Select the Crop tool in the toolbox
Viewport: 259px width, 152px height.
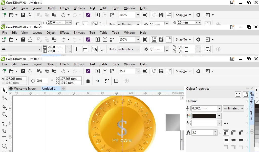(4, 107)
